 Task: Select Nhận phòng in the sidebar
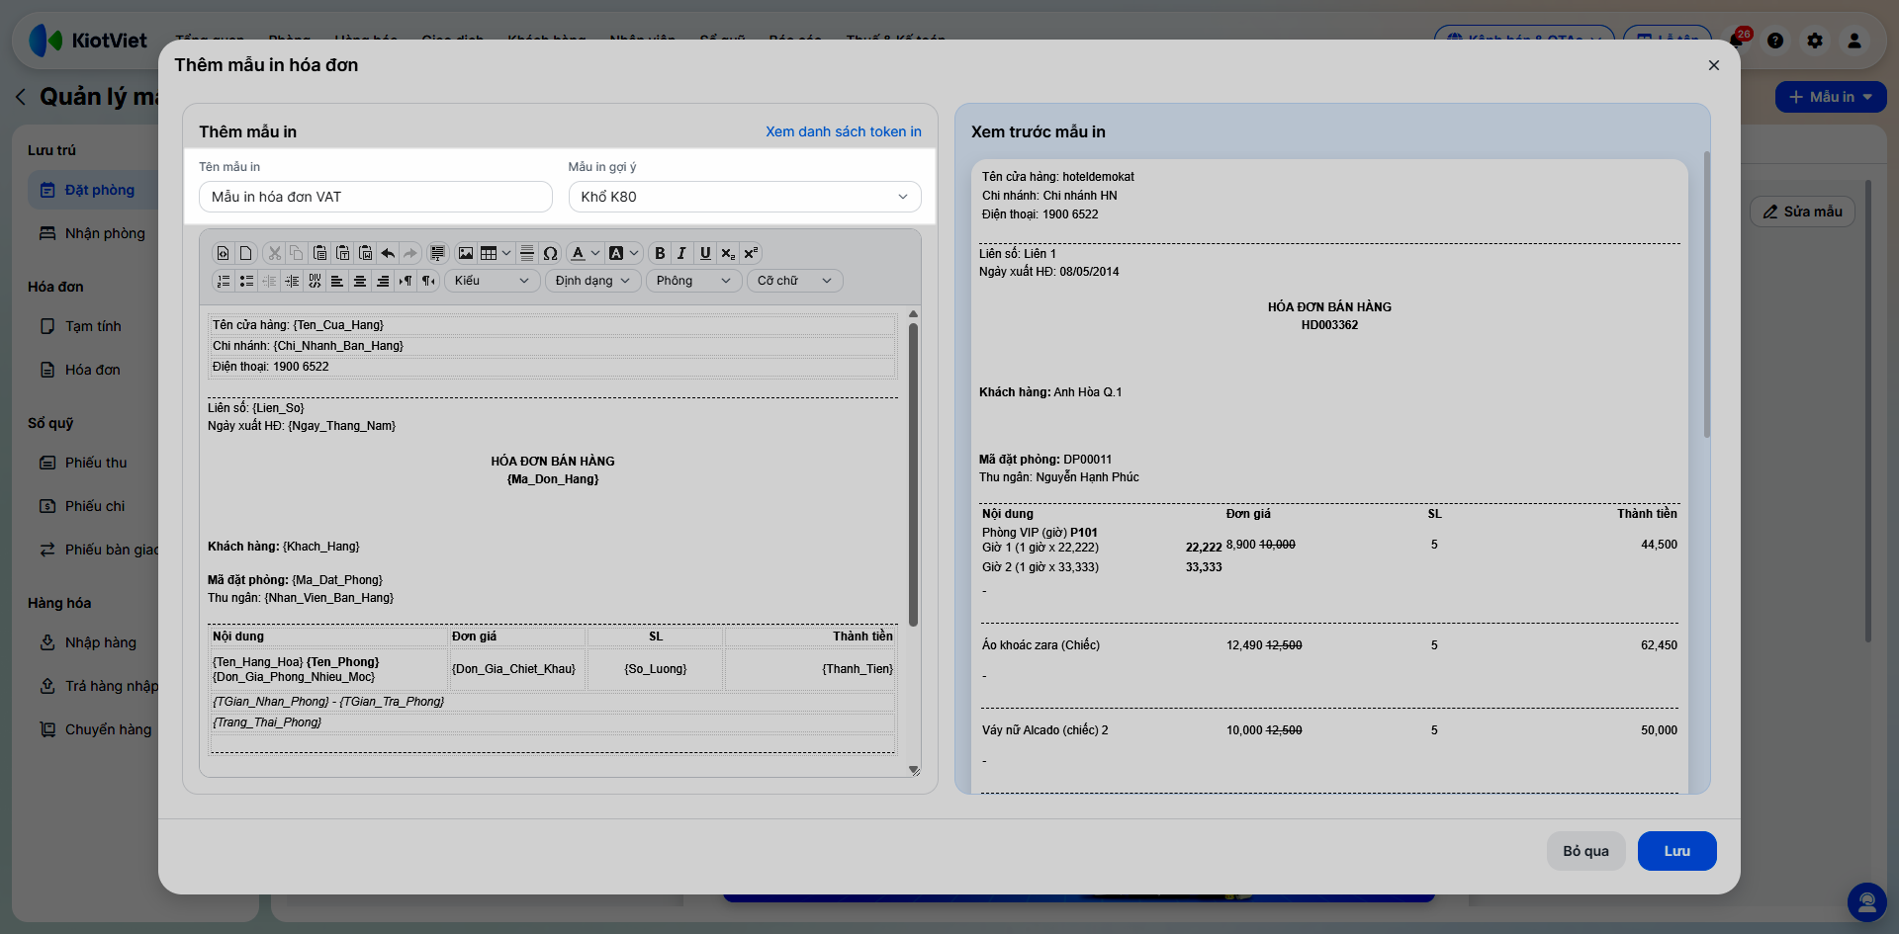[x=95, y=233]
